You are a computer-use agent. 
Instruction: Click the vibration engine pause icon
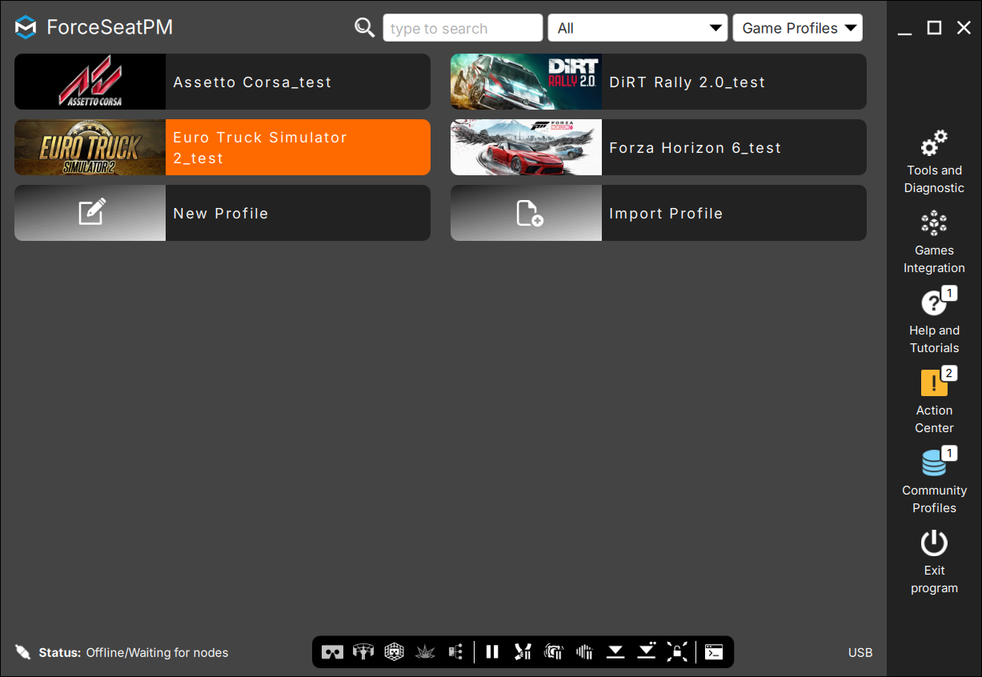point(554,652)
